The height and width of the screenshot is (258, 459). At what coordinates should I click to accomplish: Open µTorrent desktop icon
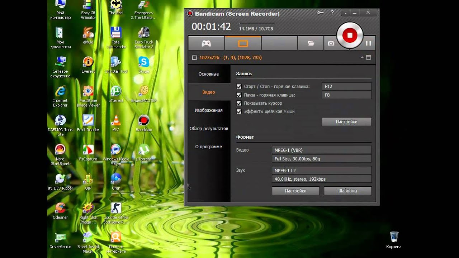click(x=144, y=152)
